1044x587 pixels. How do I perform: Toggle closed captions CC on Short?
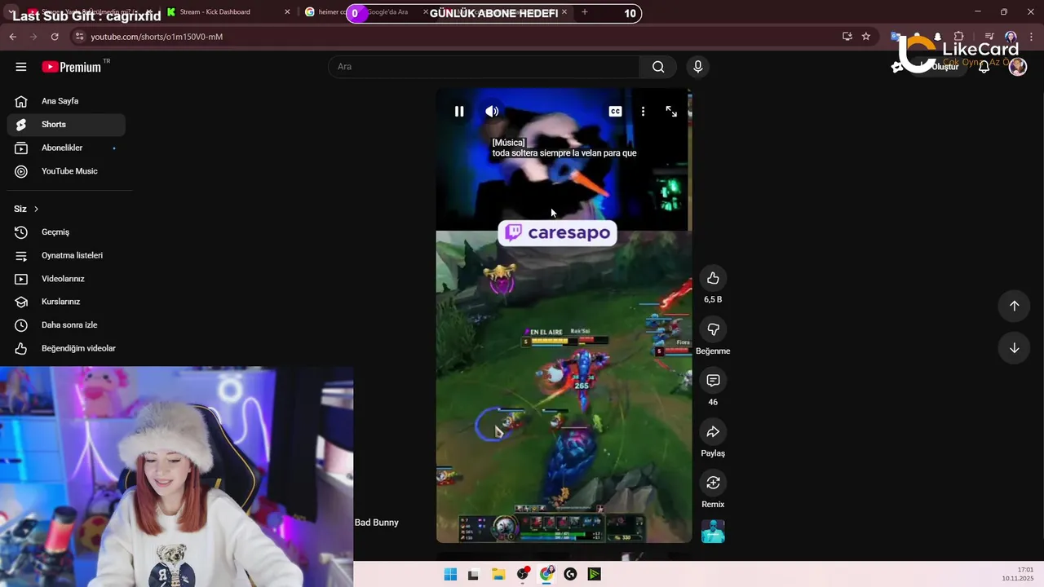click(x=615, y=112)
